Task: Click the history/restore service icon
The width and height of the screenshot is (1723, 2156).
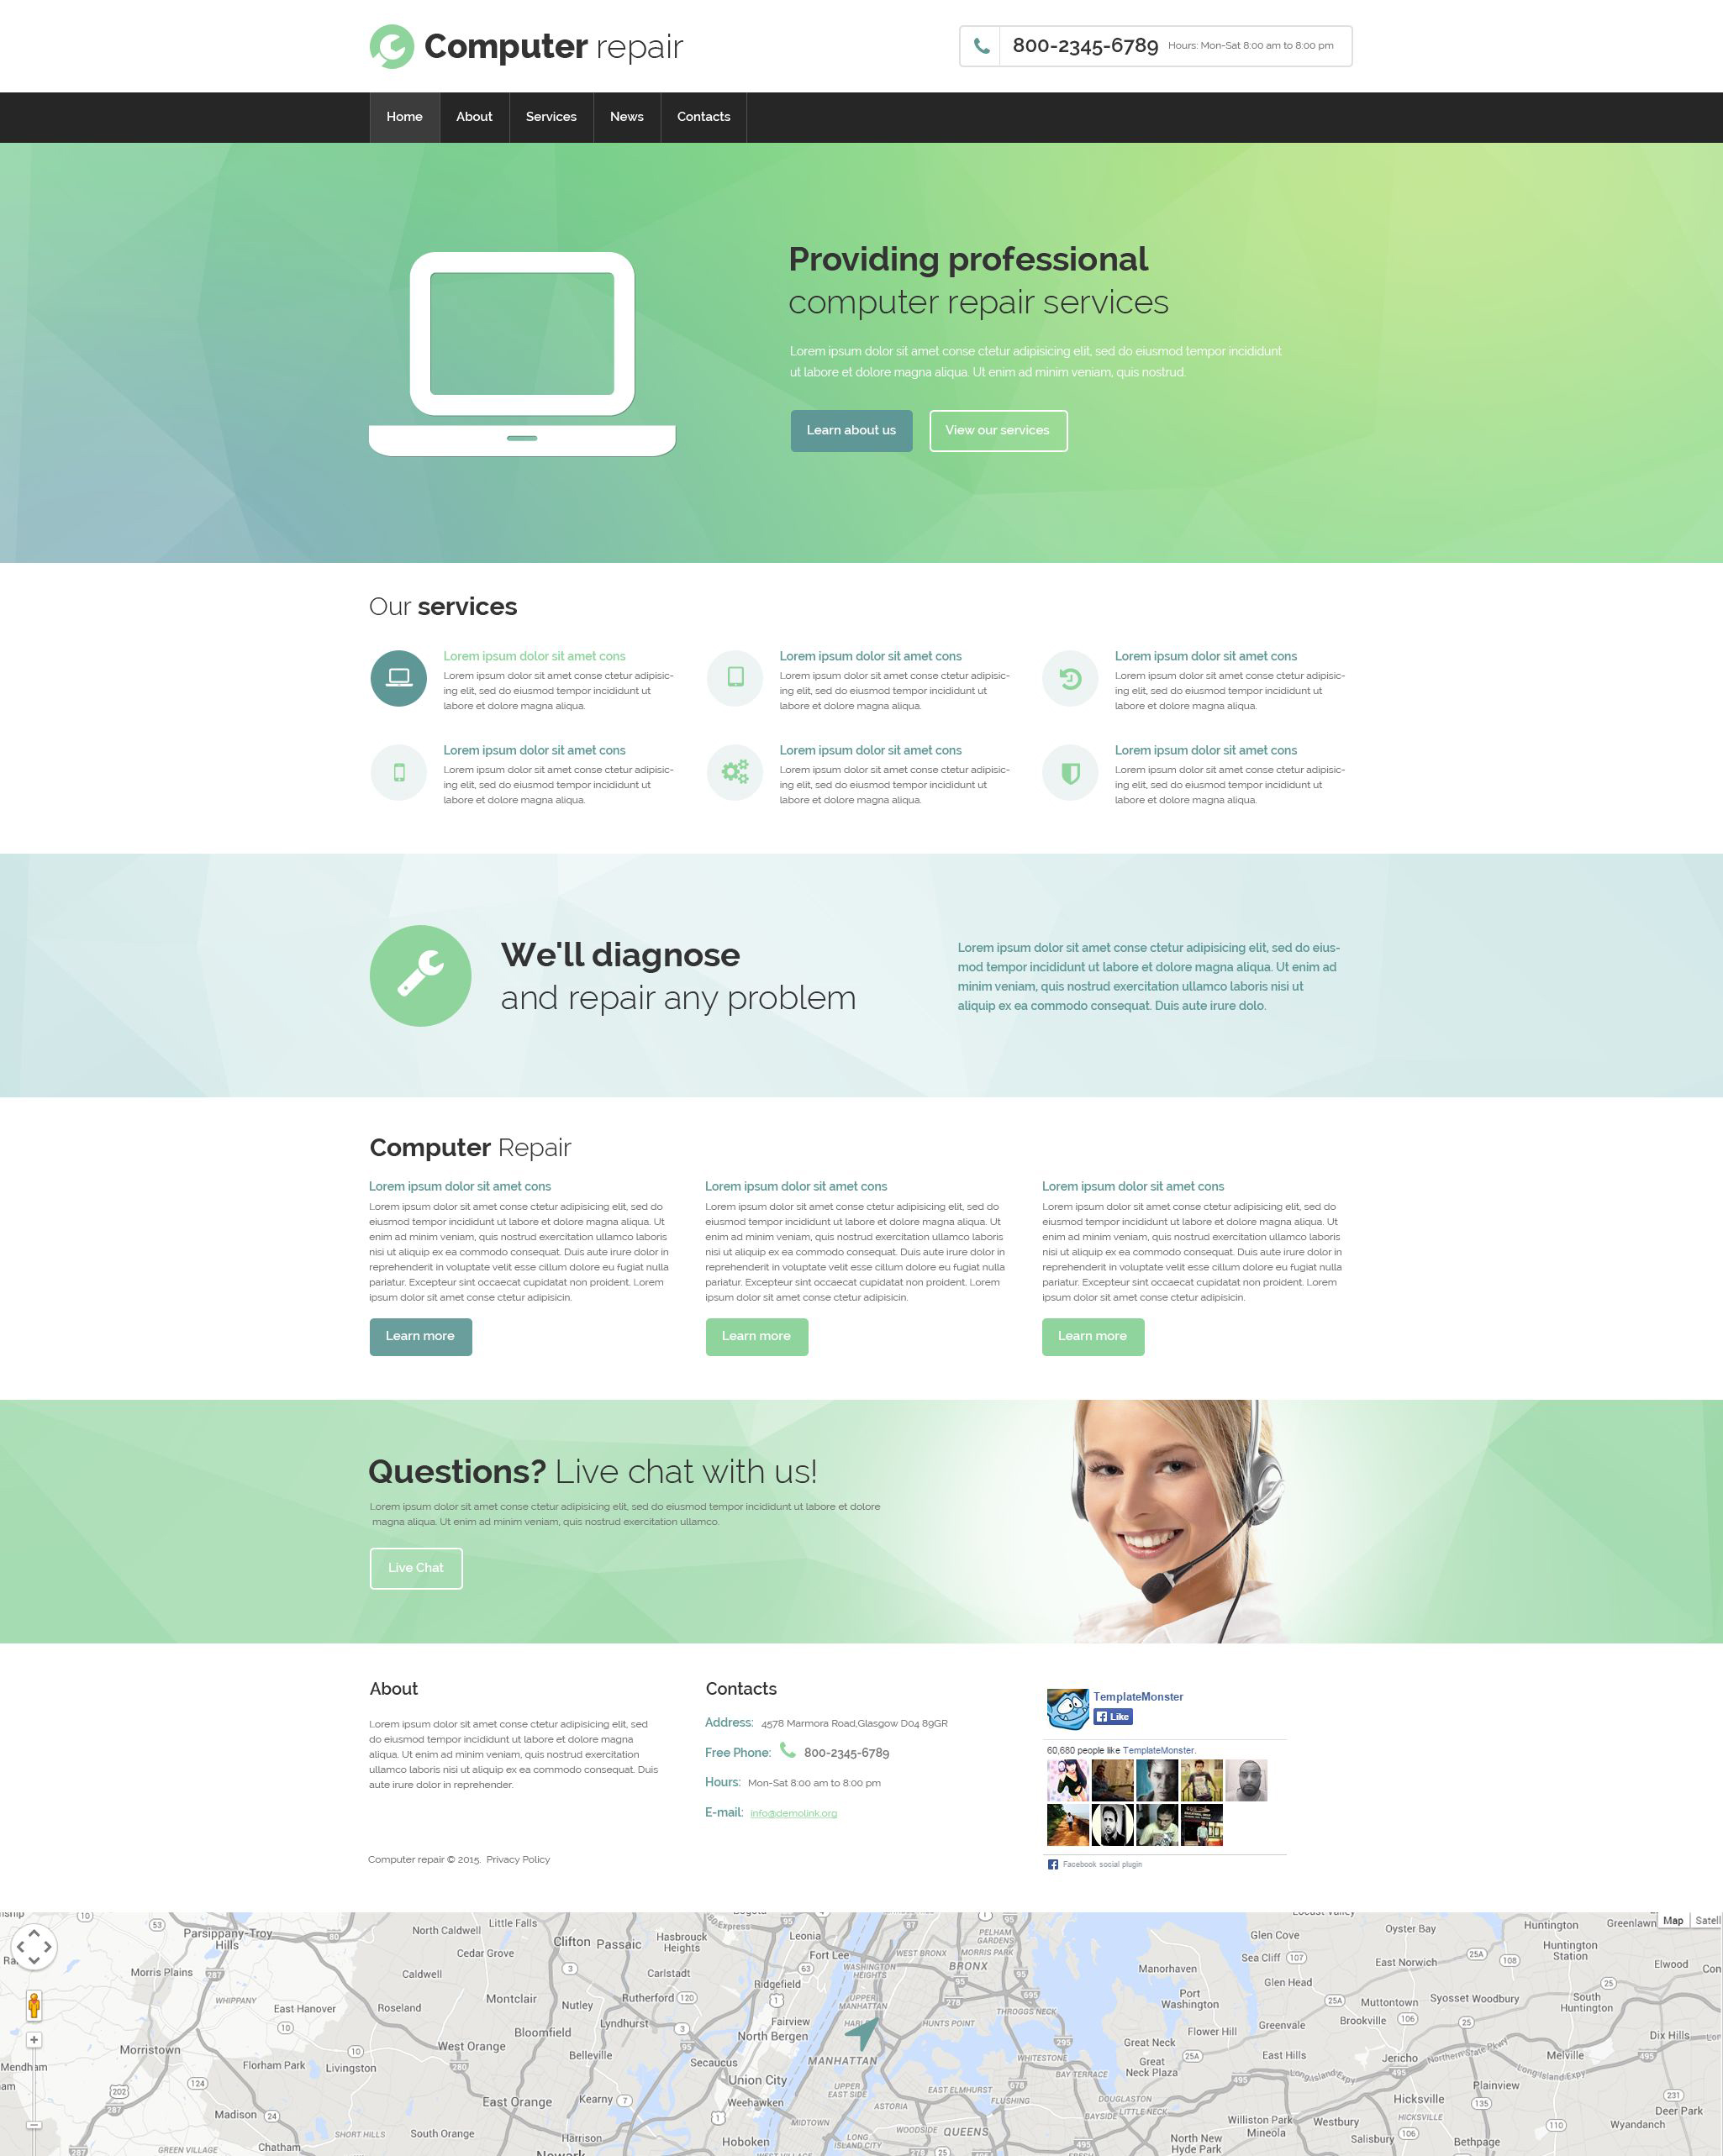Action: pos(1069,678)
